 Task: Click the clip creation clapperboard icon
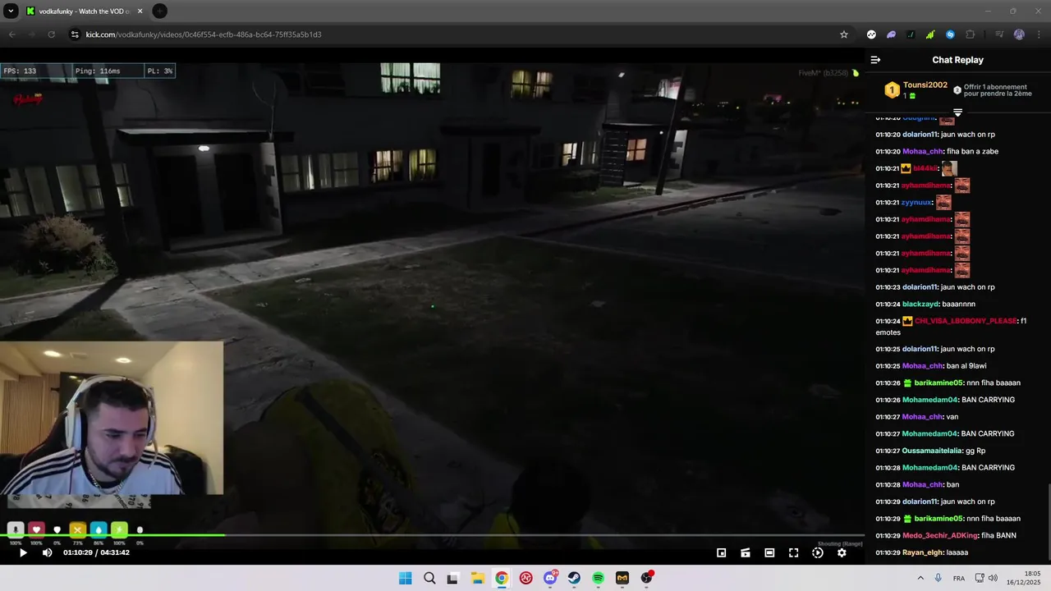746,552
